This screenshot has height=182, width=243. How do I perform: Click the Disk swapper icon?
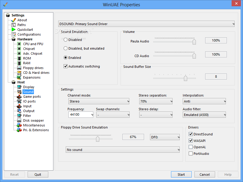tap(19, 120)
